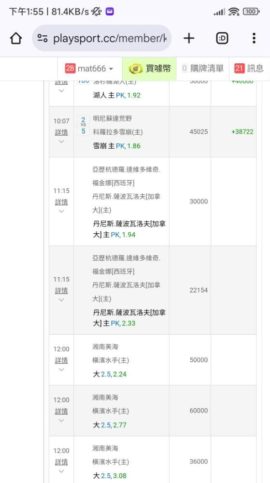This screenshot has height=483, width=270.
Task: Open the tab switcher icon
Action: (x=222, y=38)
